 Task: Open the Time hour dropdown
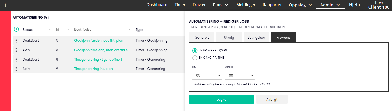click(x=207, y=75)
